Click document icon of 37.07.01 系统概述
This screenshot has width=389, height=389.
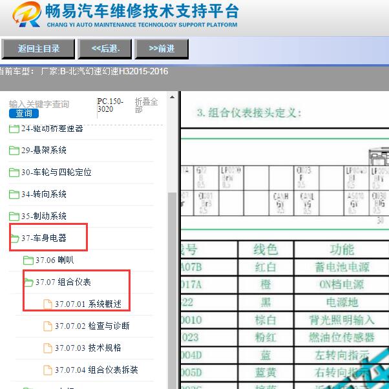[48, 304]
